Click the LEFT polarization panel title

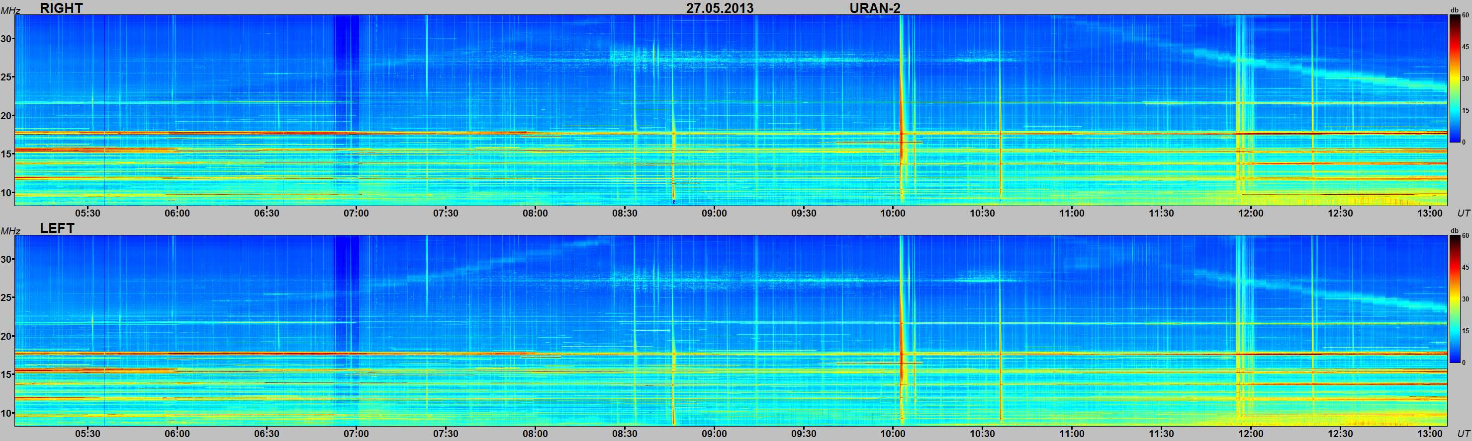(x=57, y=228)
